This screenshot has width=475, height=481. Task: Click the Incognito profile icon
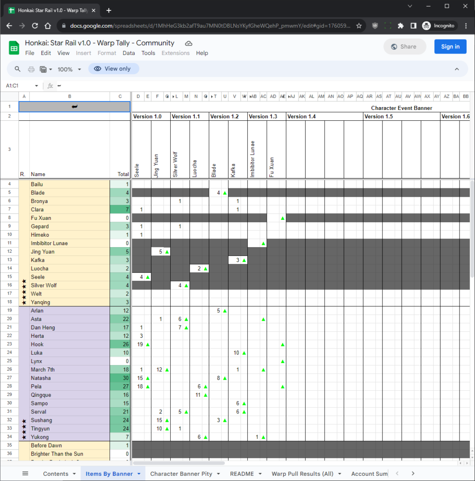(426, 26)
